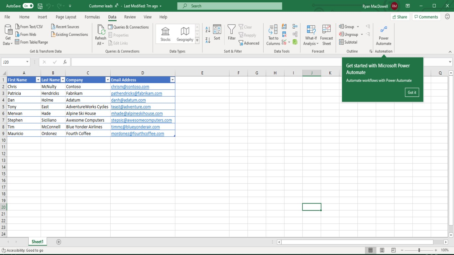Dismiss the Power Automate tip with Got it

coord(412,92)
